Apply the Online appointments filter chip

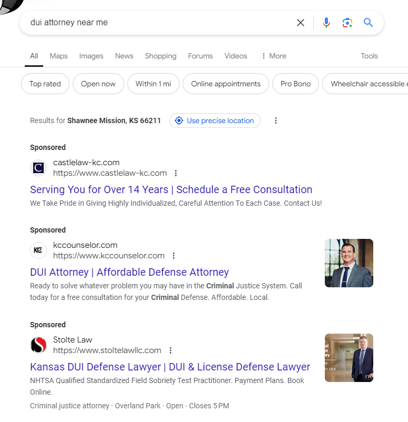[226, 84]
